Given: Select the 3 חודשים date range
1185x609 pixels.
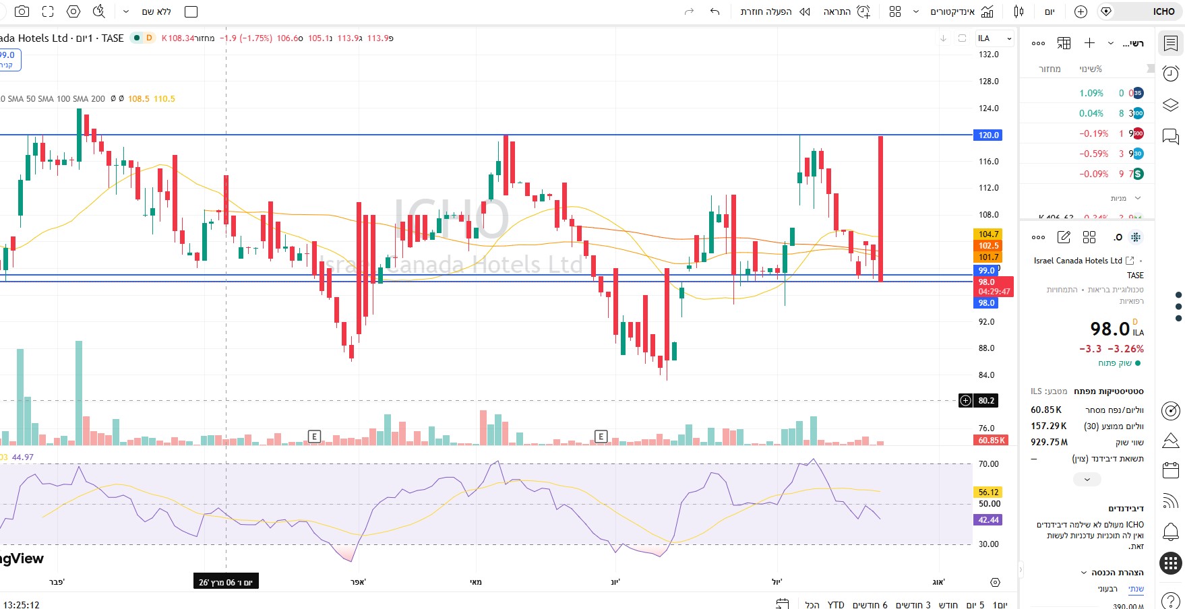Looking at the screenshot, I should point(913,604).
